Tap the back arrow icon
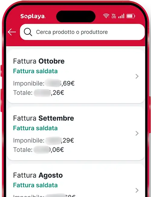Image resolution: width=151 pixels, height=197 pixels. (12, 32)
